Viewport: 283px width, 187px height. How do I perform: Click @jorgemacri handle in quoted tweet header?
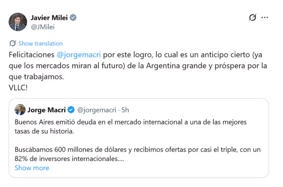coord(96,110)
